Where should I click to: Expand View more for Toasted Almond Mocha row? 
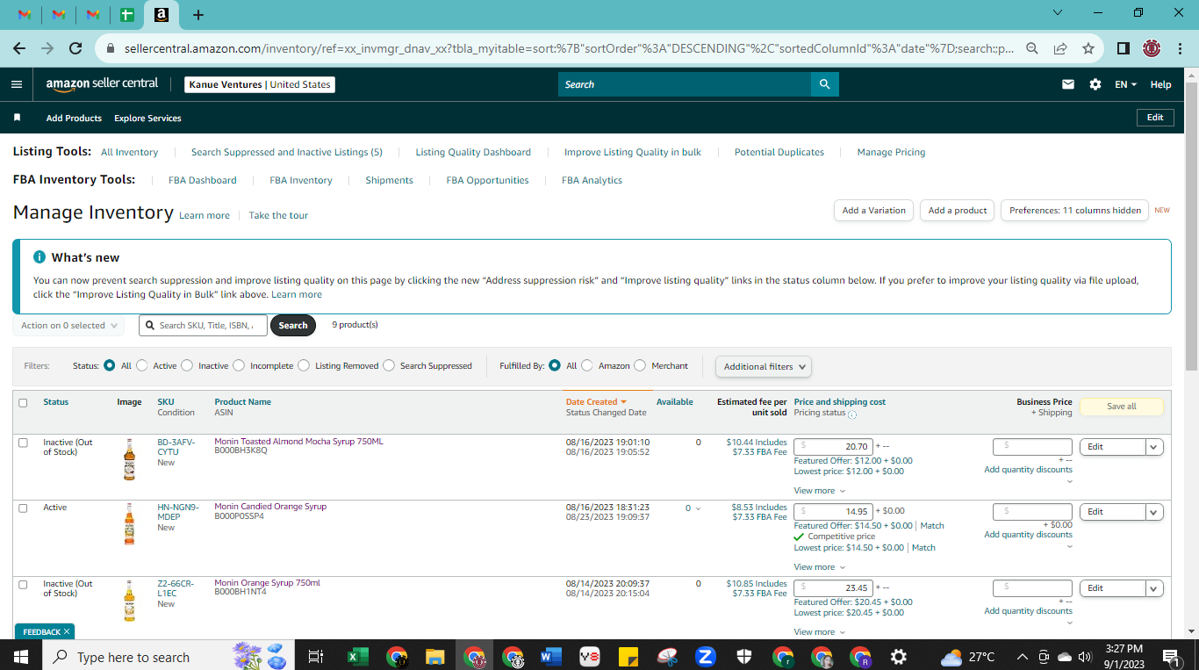click(x=820, y=491)
